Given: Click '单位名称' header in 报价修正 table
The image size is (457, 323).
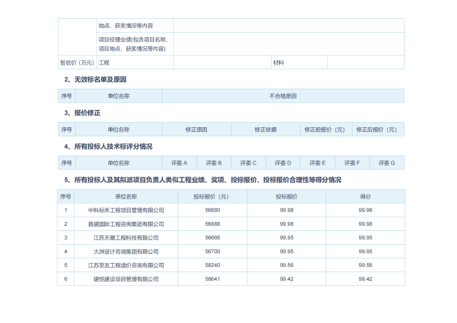Looking at the screenshot, I should coord(119,130).
